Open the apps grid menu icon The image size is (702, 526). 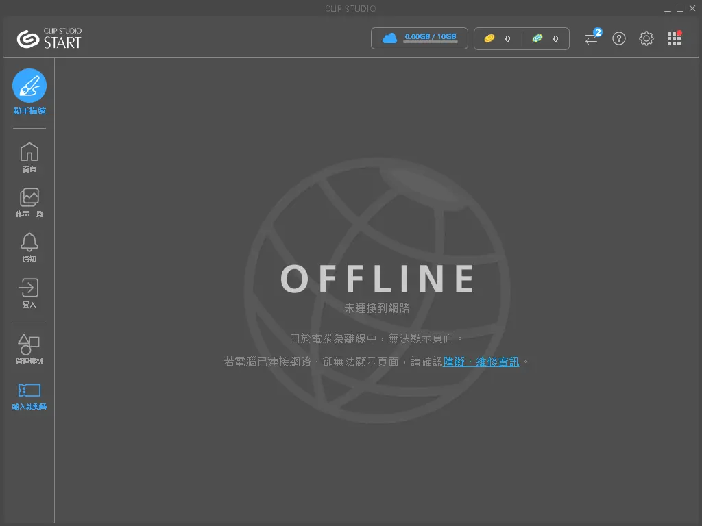click(674, 38)
